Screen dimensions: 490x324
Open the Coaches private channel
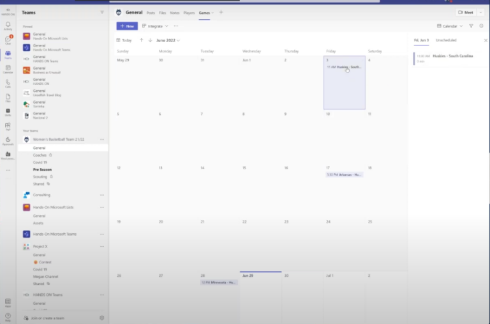click(x=40, y=155)
